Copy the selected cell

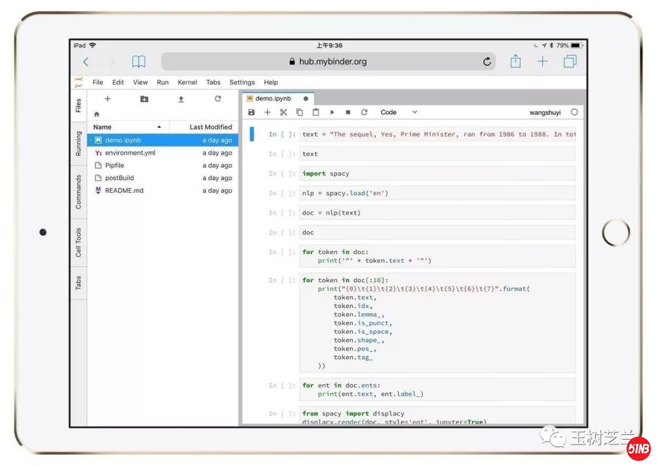pos(299,112)
